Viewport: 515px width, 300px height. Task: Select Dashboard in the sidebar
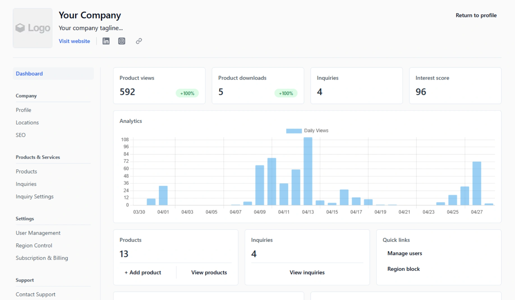[29, 73]
